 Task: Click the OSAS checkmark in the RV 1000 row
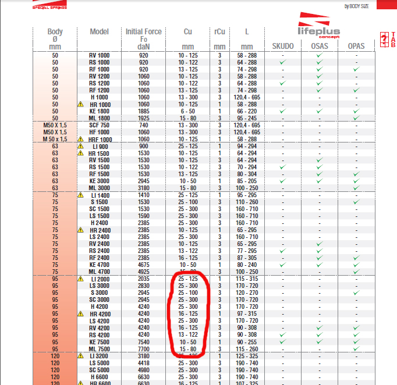(319, 55)
